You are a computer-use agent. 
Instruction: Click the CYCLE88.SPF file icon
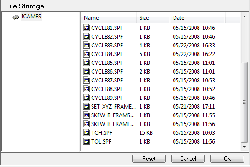[x=87, y=89]
